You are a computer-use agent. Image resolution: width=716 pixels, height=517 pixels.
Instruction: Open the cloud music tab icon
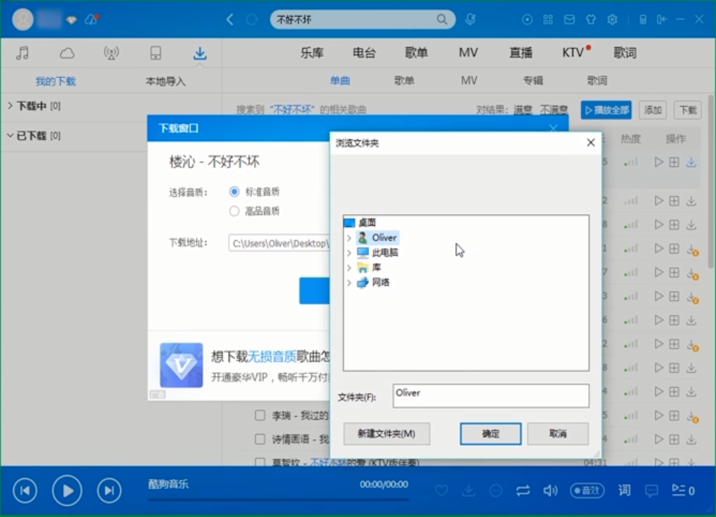click(x=67, y=53)
